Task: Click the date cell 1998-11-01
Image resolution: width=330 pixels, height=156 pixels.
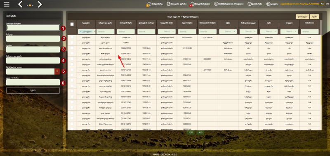Action: pyautogui.click(x=146, y=80)
